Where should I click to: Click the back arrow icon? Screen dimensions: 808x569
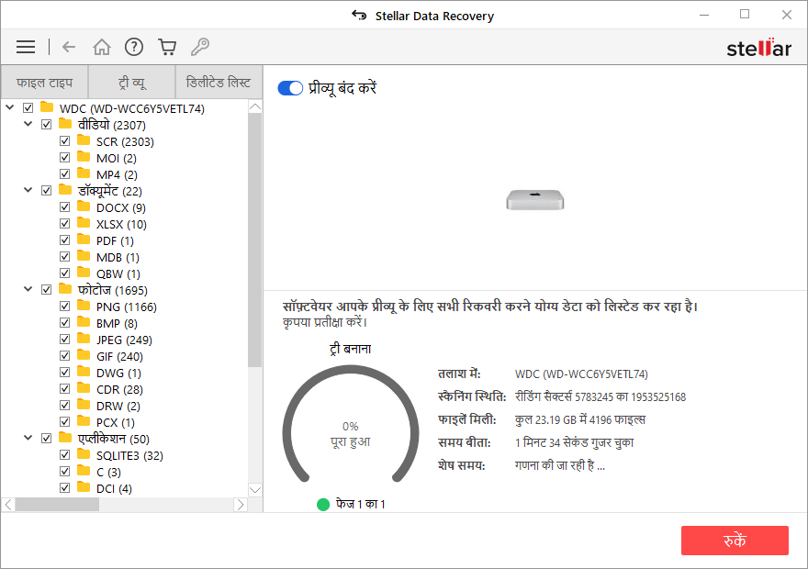[69, 47]
